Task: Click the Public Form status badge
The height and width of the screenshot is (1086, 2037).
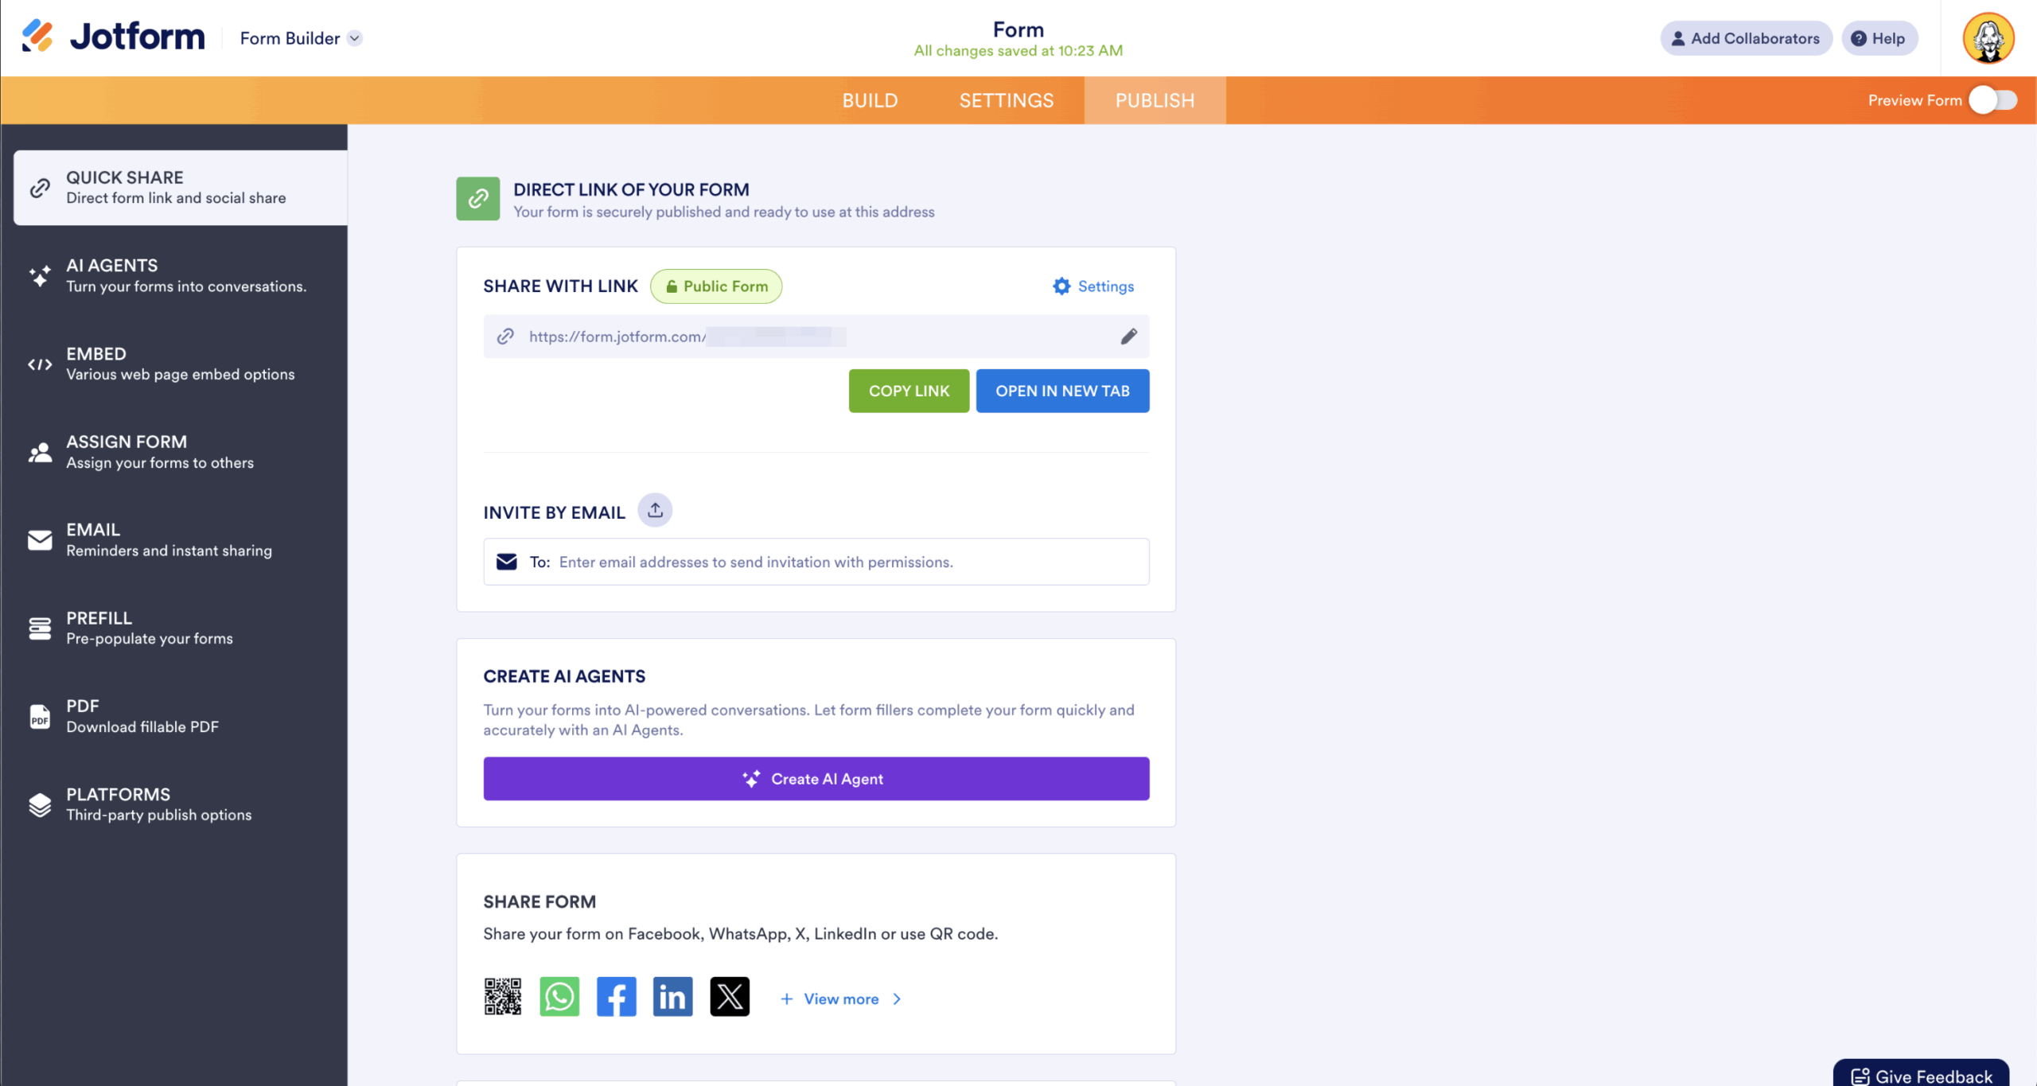Action: click(716, 286)
